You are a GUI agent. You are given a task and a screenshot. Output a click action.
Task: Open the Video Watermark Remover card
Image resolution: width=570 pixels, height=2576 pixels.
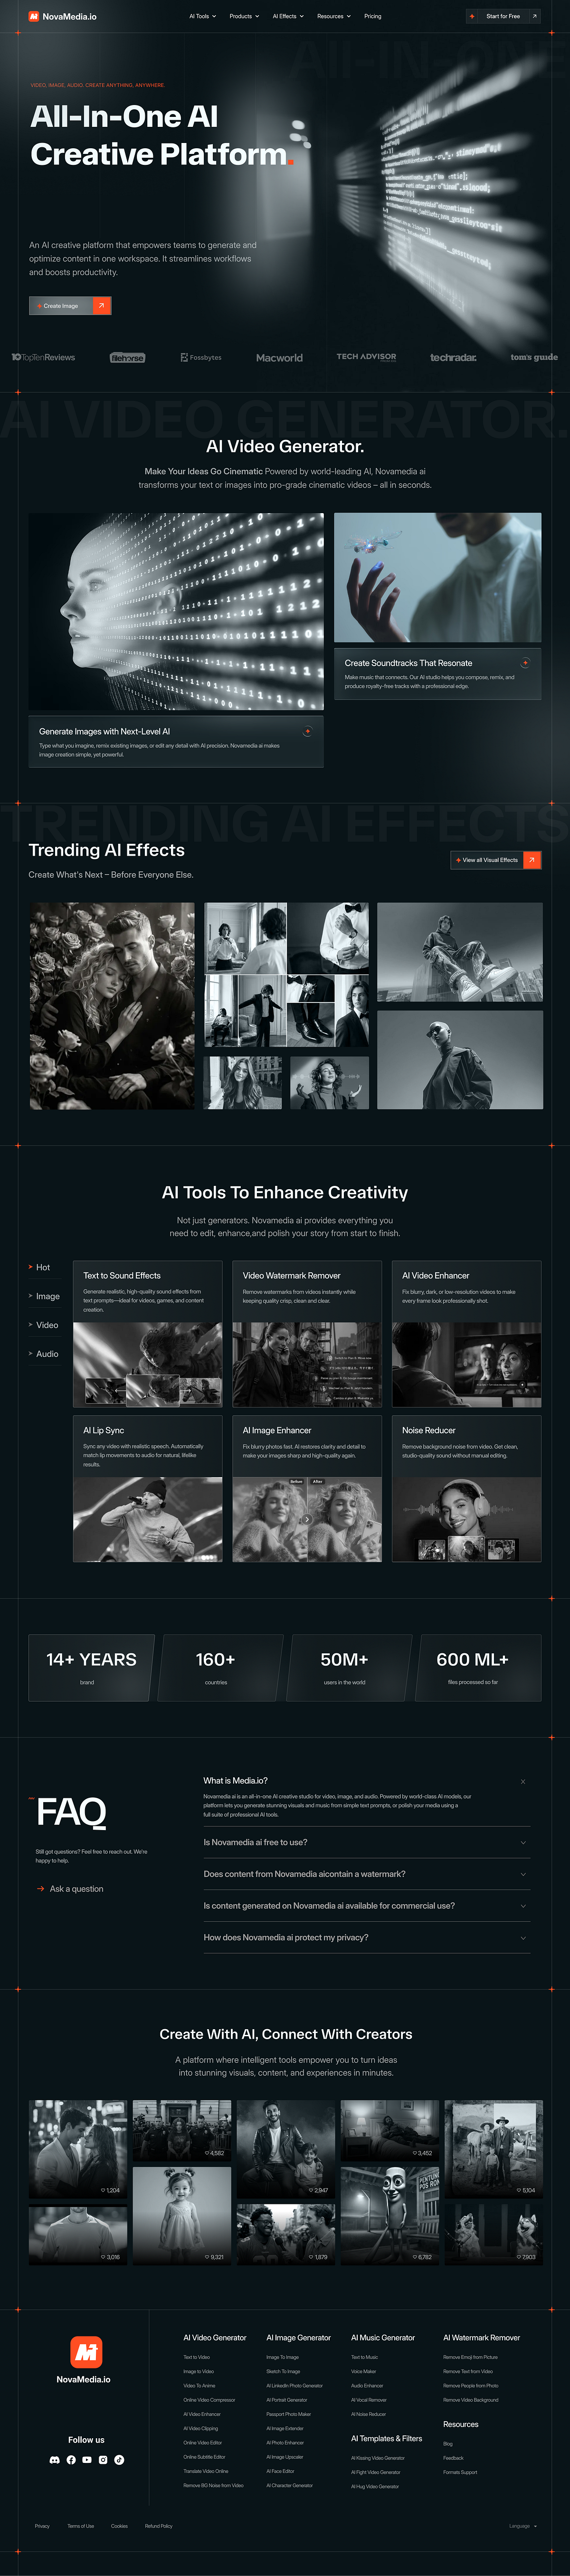point(307,1334)
